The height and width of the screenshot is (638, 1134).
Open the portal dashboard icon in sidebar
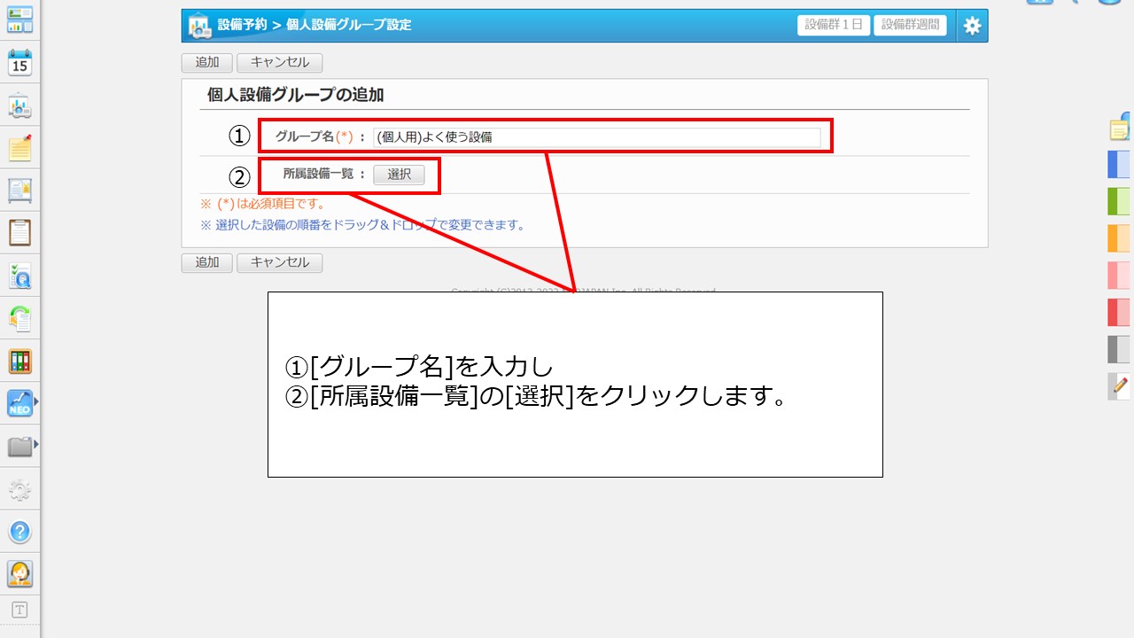pyautogui.click(x=19, y=19)
